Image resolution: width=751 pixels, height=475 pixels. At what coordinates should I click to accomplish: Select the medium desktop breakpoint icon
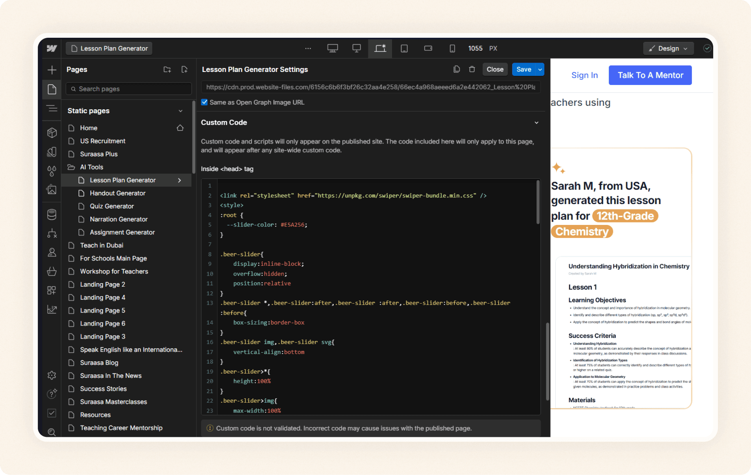click(357, 48)
